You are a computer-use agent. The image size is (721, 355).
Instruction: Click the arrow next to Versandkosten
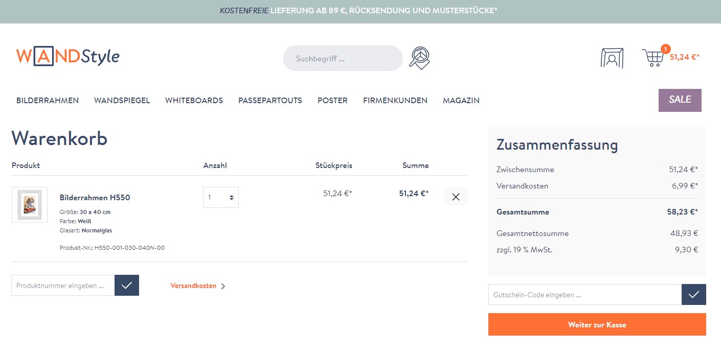[x=223, y=286]
